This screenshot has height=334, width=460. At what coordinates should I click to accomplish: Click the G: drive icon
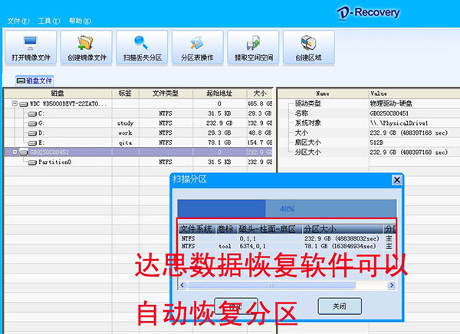(32, 124)
